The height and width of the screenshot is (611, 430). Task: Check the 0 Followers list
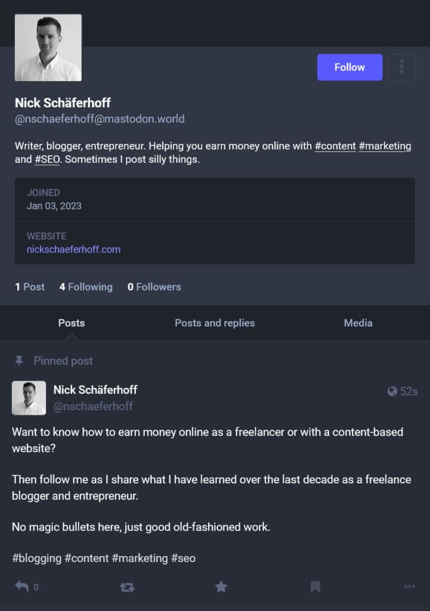(154, 287)
